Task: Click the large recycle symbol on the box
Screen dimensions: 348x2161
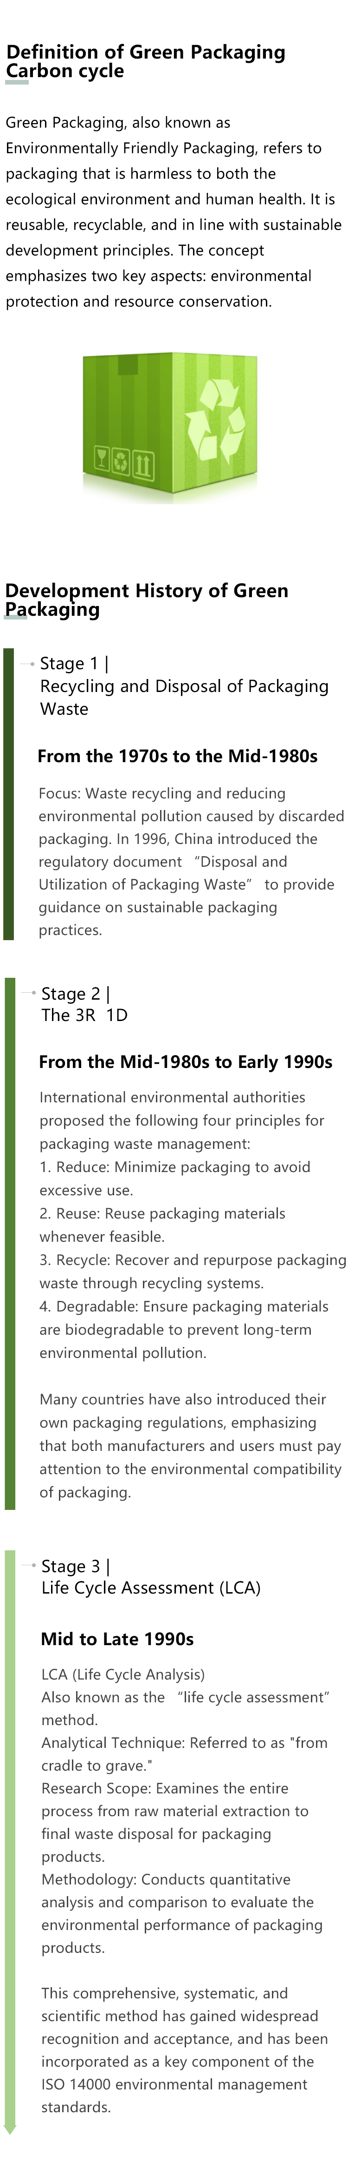Action: pyautogui.click(x=215, y=421)
